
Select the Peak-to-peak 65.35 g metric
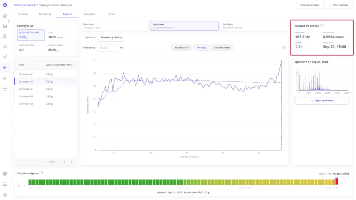(x=56, y=48)
